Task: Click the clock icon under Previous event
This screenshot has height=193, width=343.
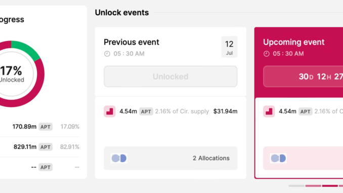Action: [x=107, y=54]
